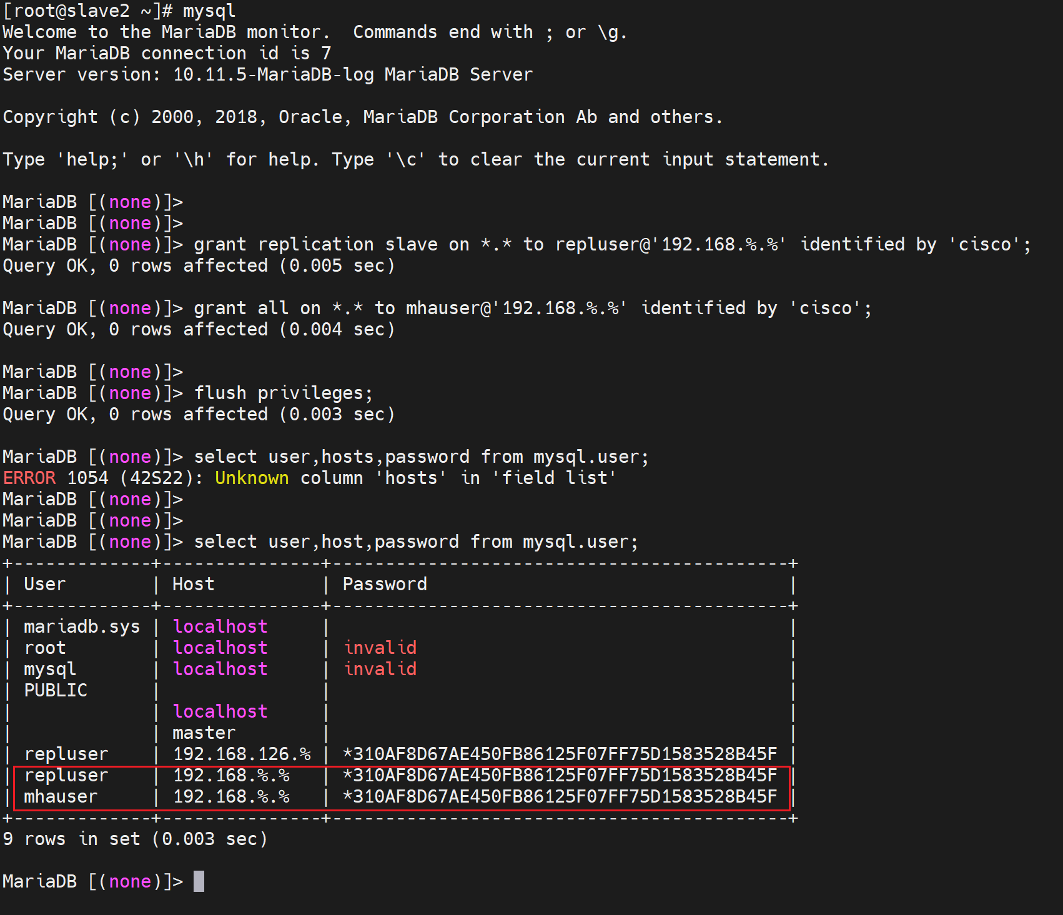This screenshot has height=915, width=1063.
Task: Click the root@slave2 shell prompt
Action: 87,11
